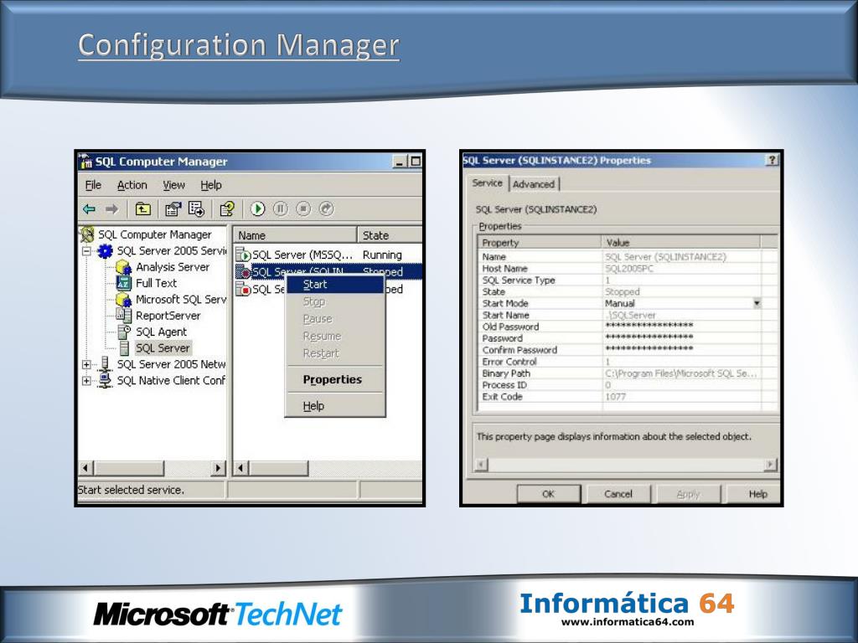Click the tree pane scroll right arrow
Image resolution: width=858 pixels, height=643 pixels.
click(218, 468)
